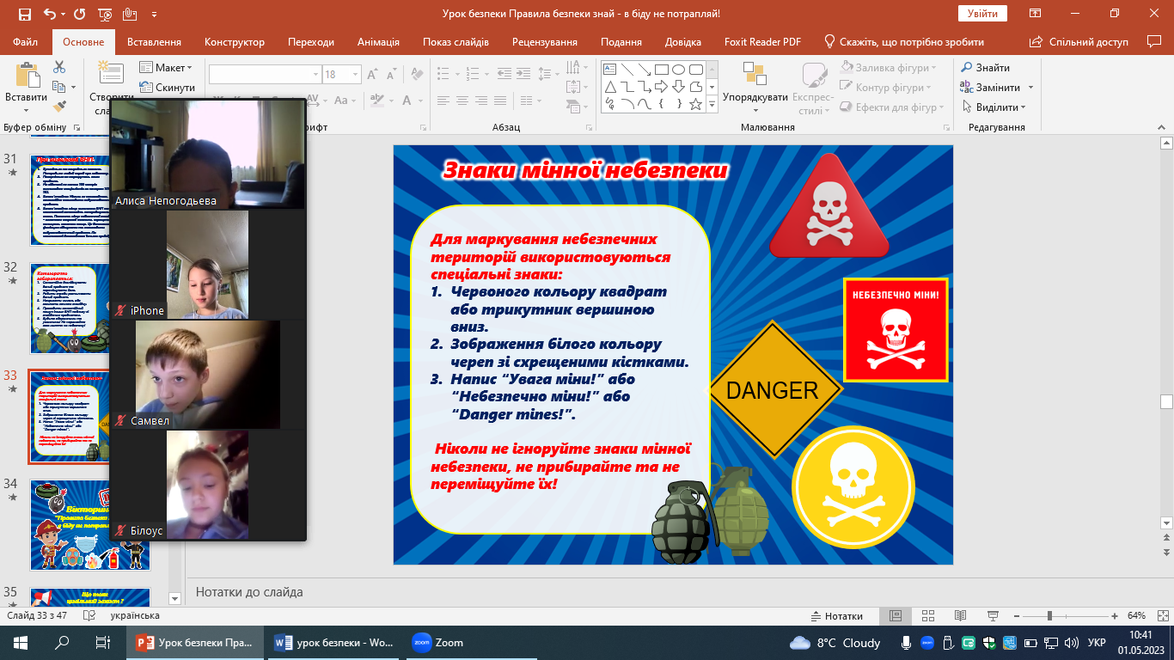Switch to Конструктор ribbon tab
This screenshot has width=1174, height=660.
pos(235,41)
